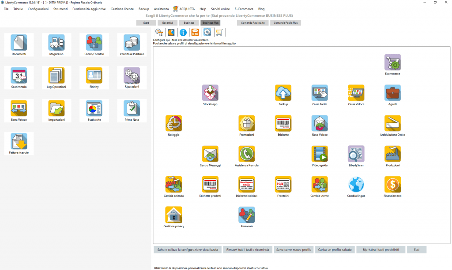Select the Centro Messaggi envelope icon
452x270 pixels.
pyautogui.click(x=210, y=154)
